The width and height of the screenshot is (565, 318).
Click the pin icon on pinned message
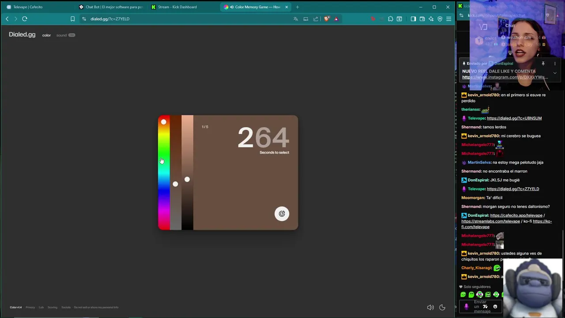point(543,64)
